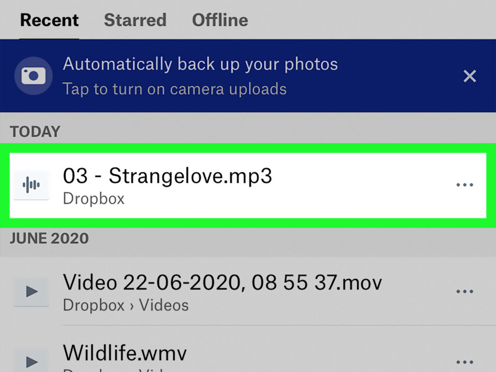The width and height of the screenshot is (496, 372).
Task: Switch to the Offline tab
Action: pyautogui.click(x=220, y=20)
